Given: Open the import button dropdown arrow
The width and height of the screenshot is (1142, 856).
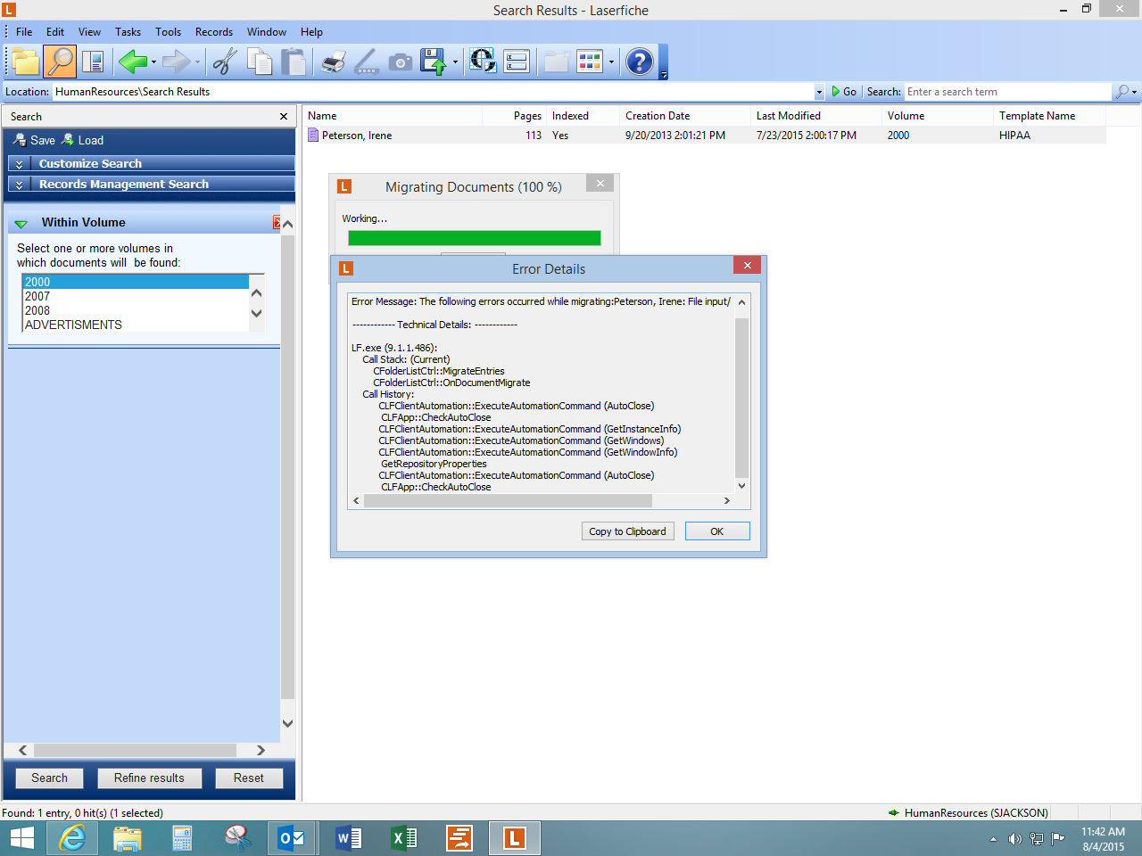Looking at the screenshot, I should click(x=455, y=62).
